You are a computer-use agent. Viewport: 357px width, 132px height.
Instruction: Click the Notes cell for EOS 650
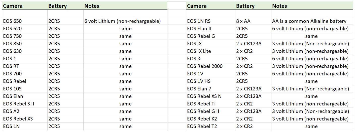click(122, 21)
